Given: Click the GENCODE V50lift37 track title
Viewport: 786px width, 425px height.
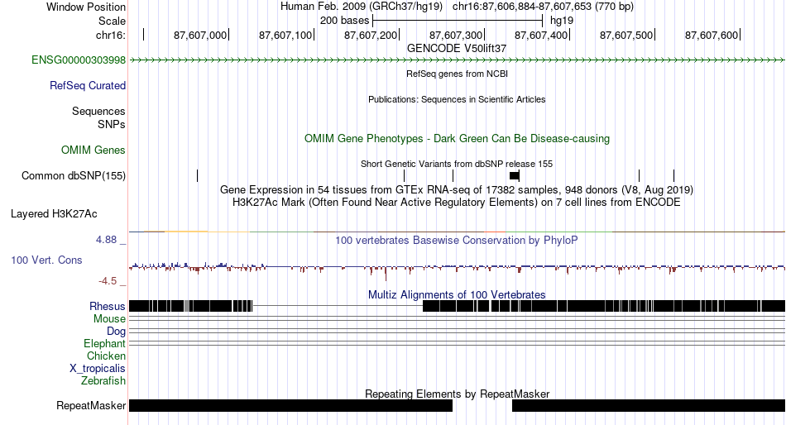Looking at the screenshot, I should 457,49.
